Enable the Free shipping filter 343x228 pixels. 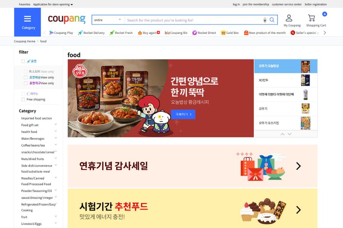[23, 100]
